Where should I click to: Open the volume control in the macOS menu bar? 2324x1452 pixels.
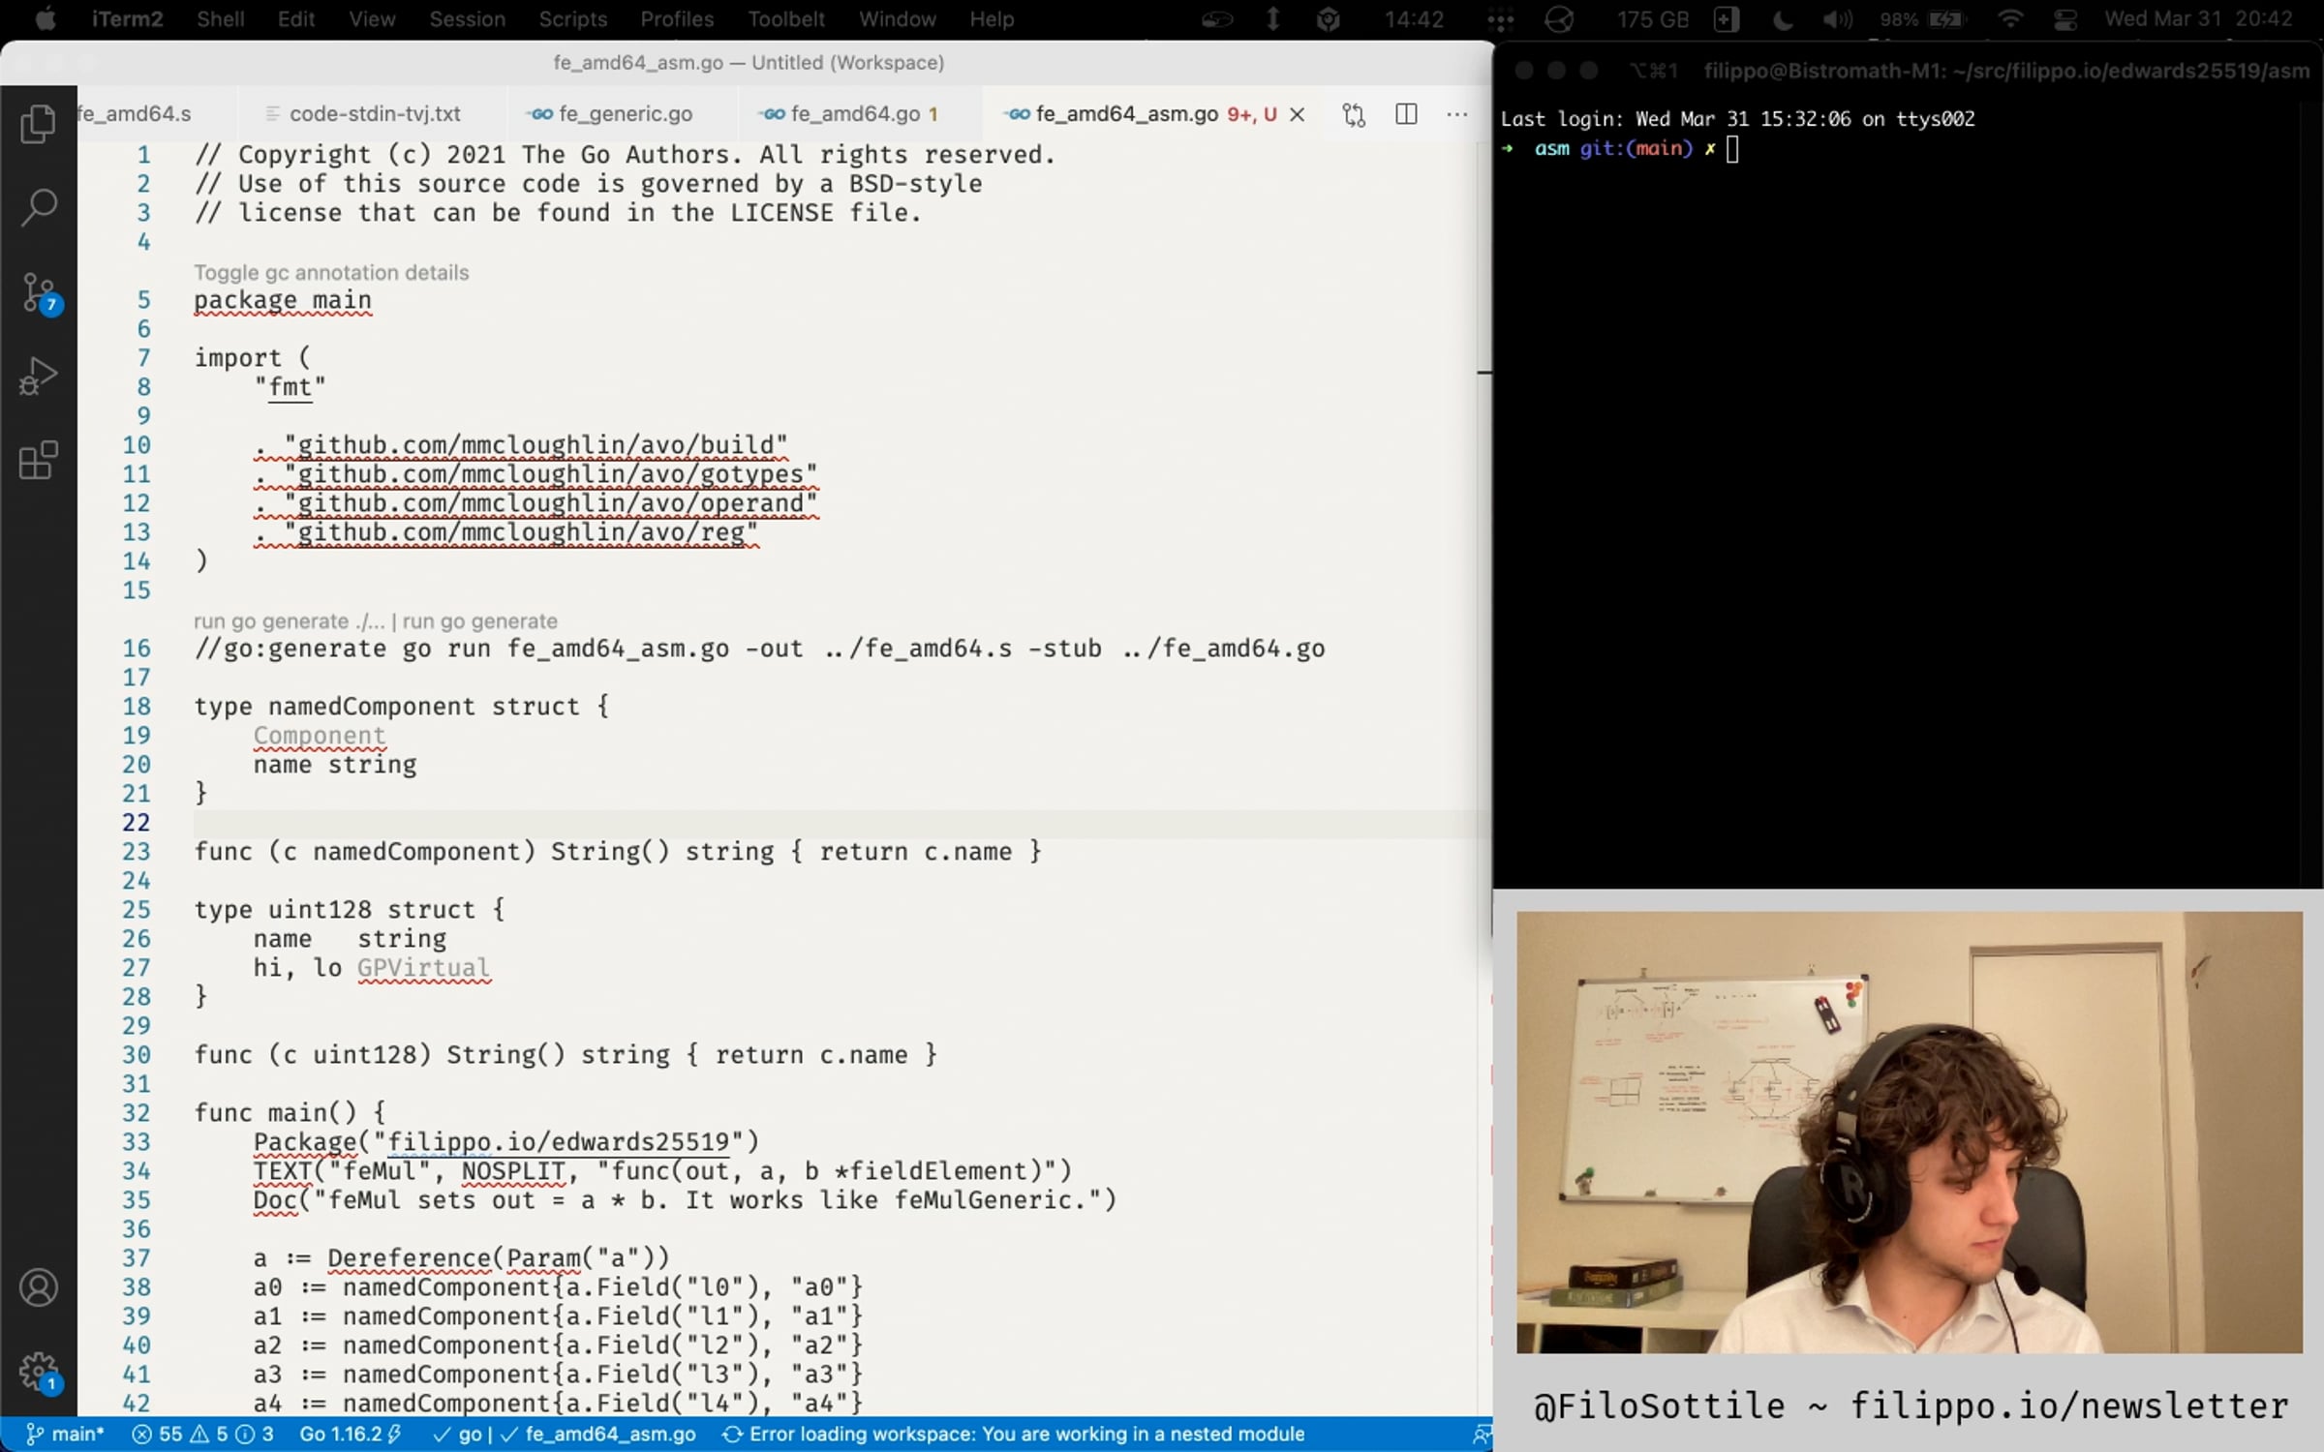(1838, 19)
